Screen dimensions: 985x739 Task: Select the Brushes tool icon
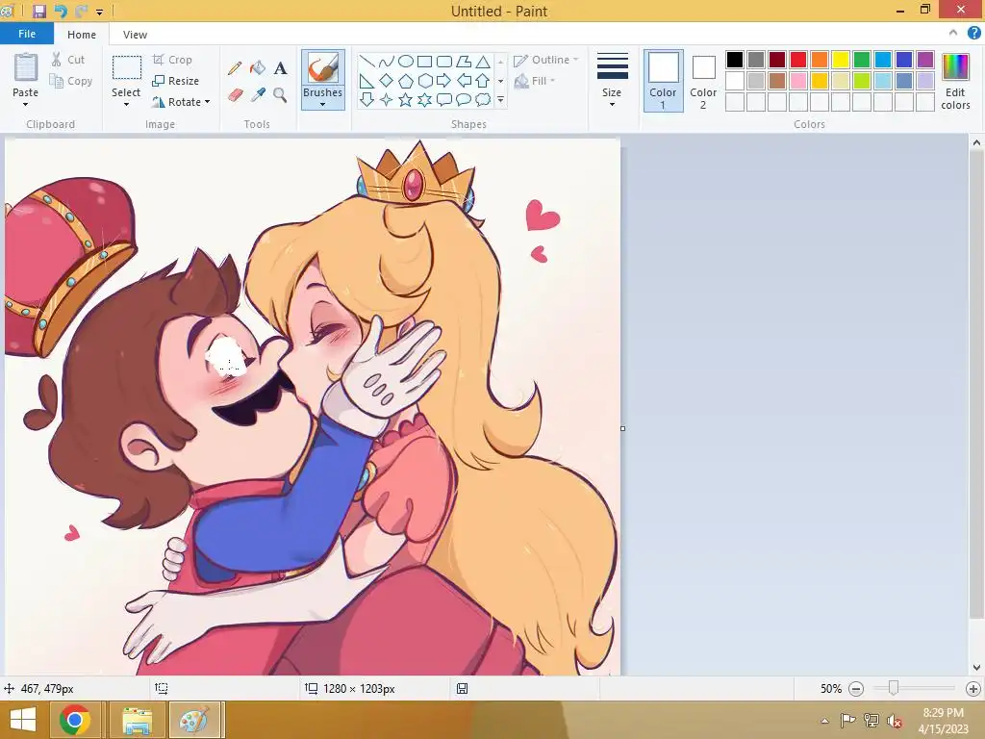tap(323, 67)
